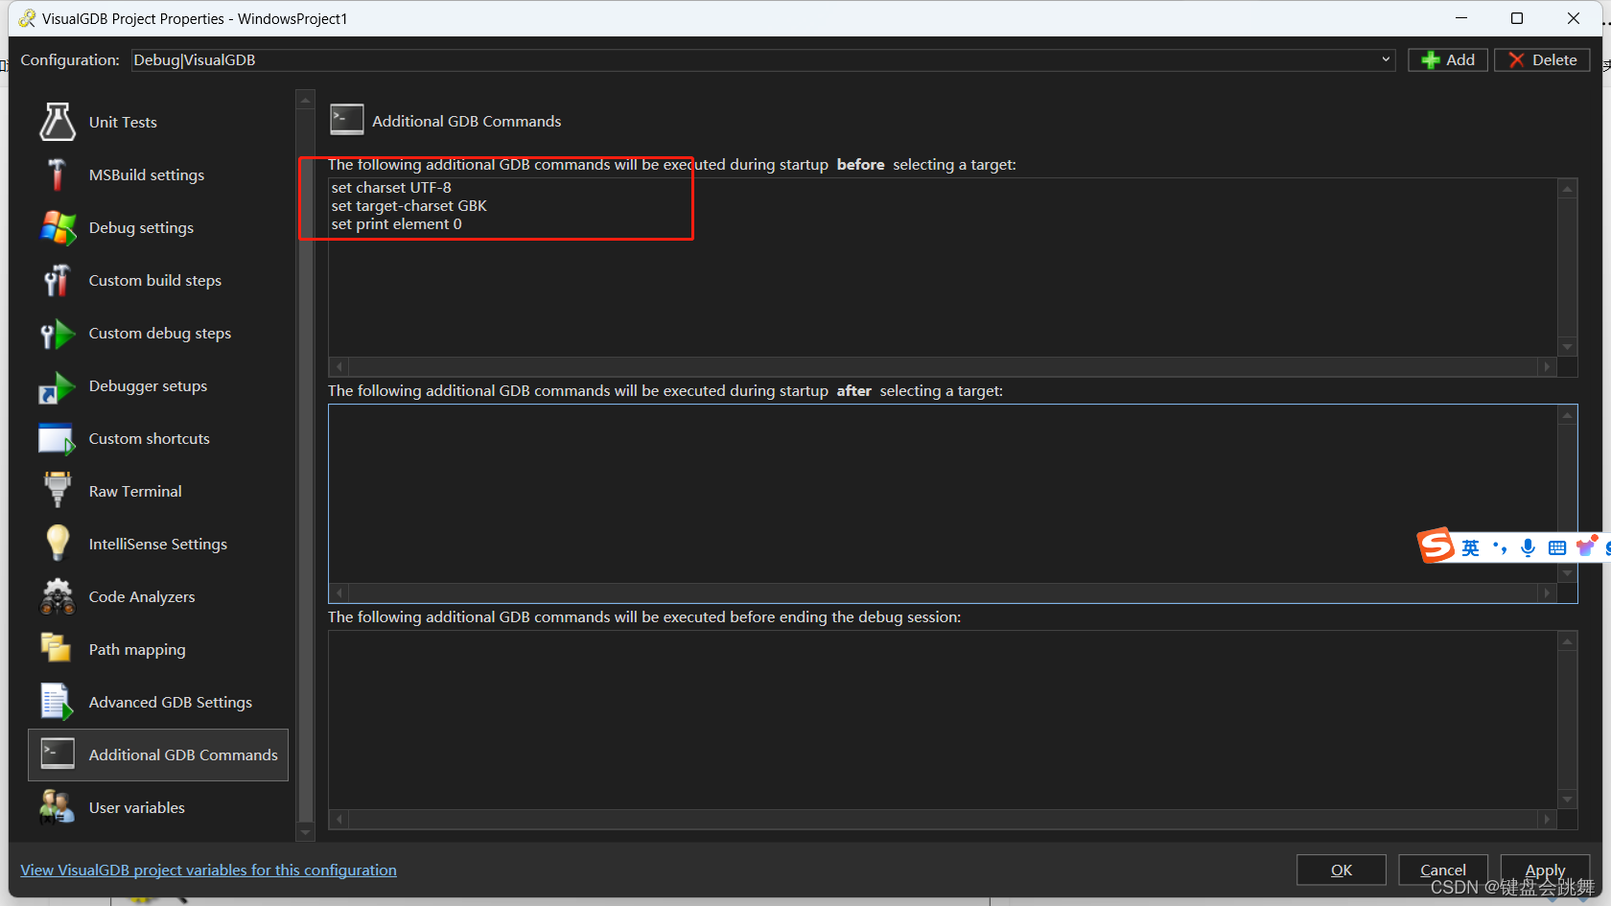Click the 'set target-charset GBK' line
Image resolution: width=1611 pixels, height=906 pixels.
(409, 205)
